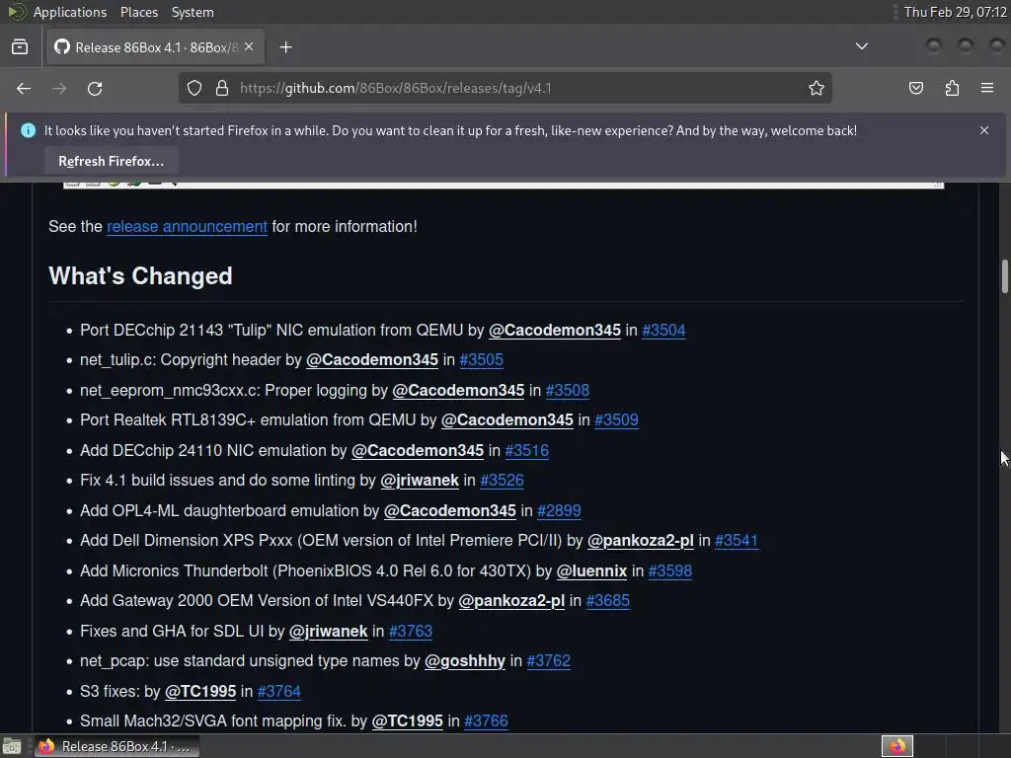Visit @Cacodemon345 profile in the RTL8139C+ row
The image size is (1011, 758).
click(x=506, y=420)
